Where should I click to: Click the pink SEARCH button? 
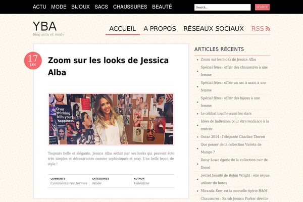click(262, 7)
